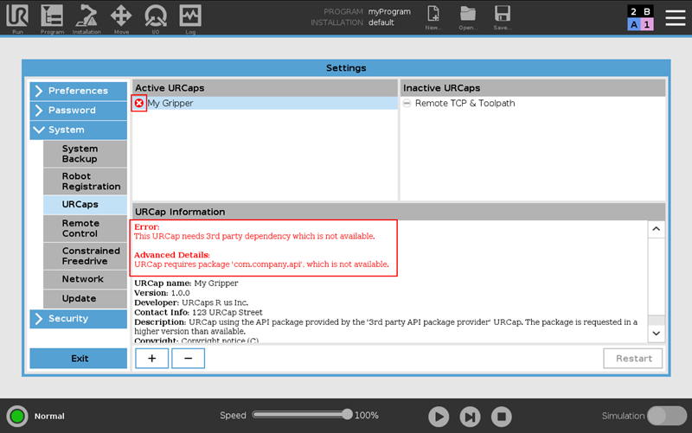The image size is (692, 433).
Task: Click the plus button to add URCap
Action: [x=151, y=359]
